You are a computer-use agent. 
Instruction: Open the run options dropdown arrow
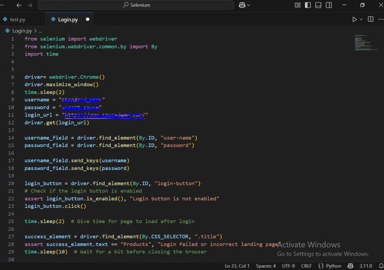(361, 19)
